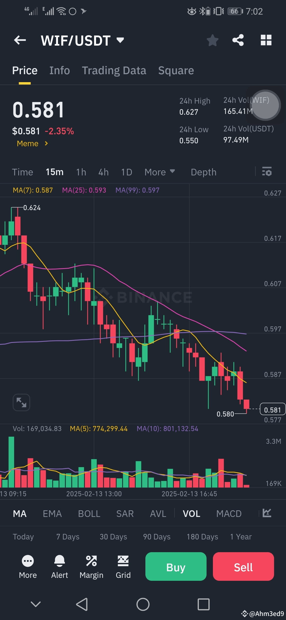This screenshot has width=286, height=620.
Task: Expand the More timeframe dropdown
Action: point(159,172)
